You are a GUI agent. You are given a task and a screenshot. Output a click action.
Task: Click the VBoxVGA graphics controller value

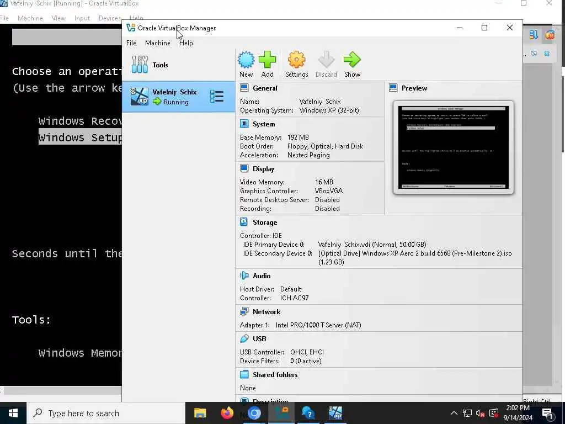(329, 190)
